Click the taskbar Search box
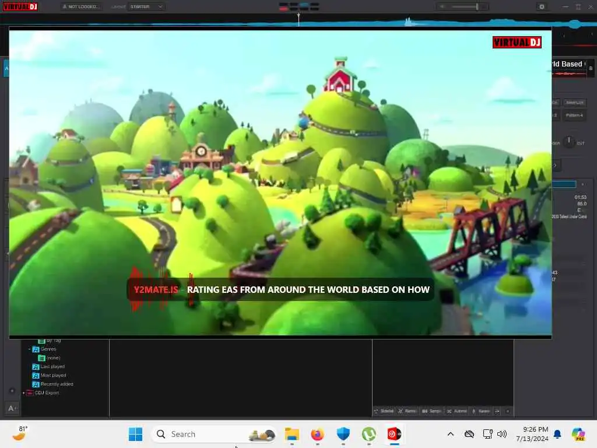This screenshot has height=448, width=597. click(213, 434)
